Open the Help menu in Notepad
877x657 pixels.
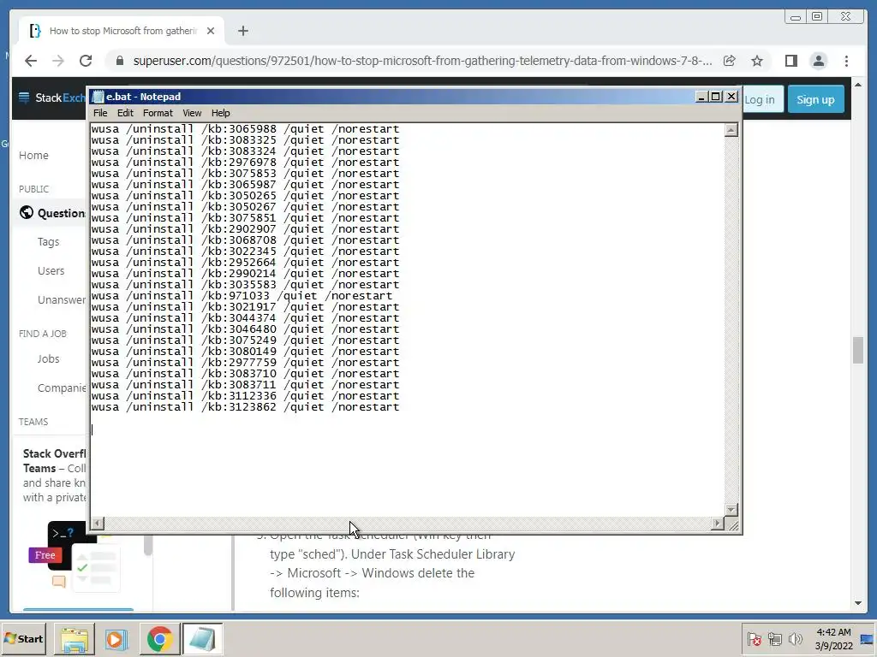220,113
